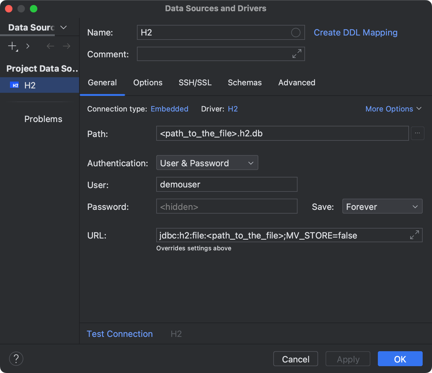Click the forward navigation arrow in the sidebar
Image resolution: width=432 pixels, height=373 pixels.
pos(66,46)
